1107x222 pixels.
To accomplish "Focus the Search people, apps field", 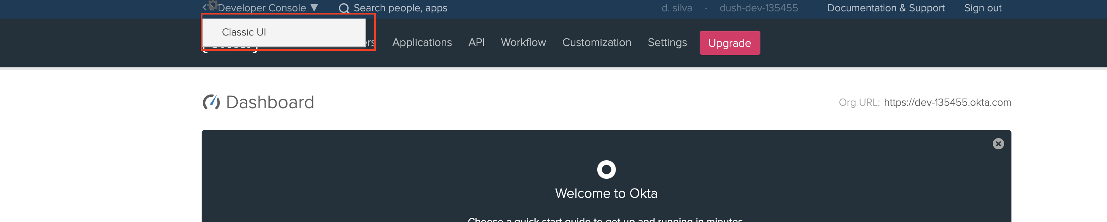I will 400,8.
